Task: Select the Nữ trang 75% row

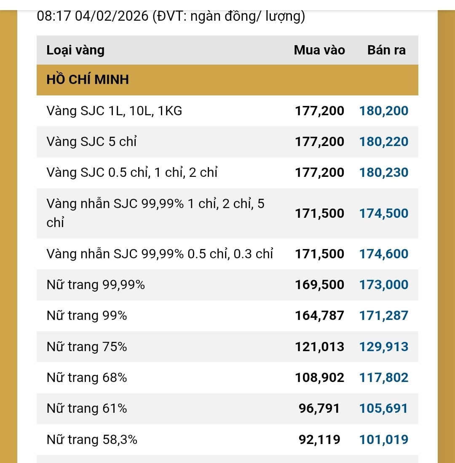Action: (227, 347)
